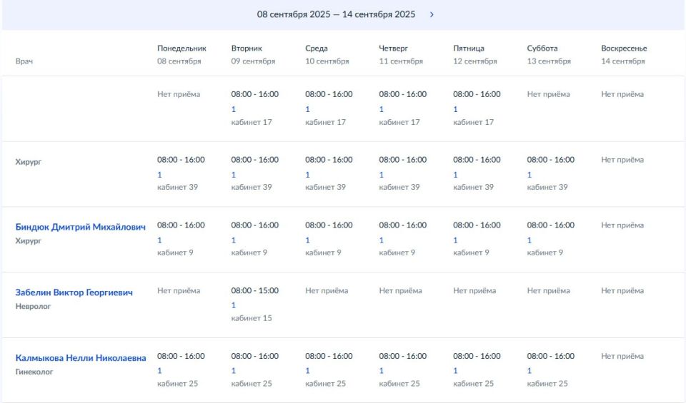Viewport: 686px width, 403px height.
Task: Select Биндюк's Monday slot in кабинет 9
Action: (x=159, y=240)
